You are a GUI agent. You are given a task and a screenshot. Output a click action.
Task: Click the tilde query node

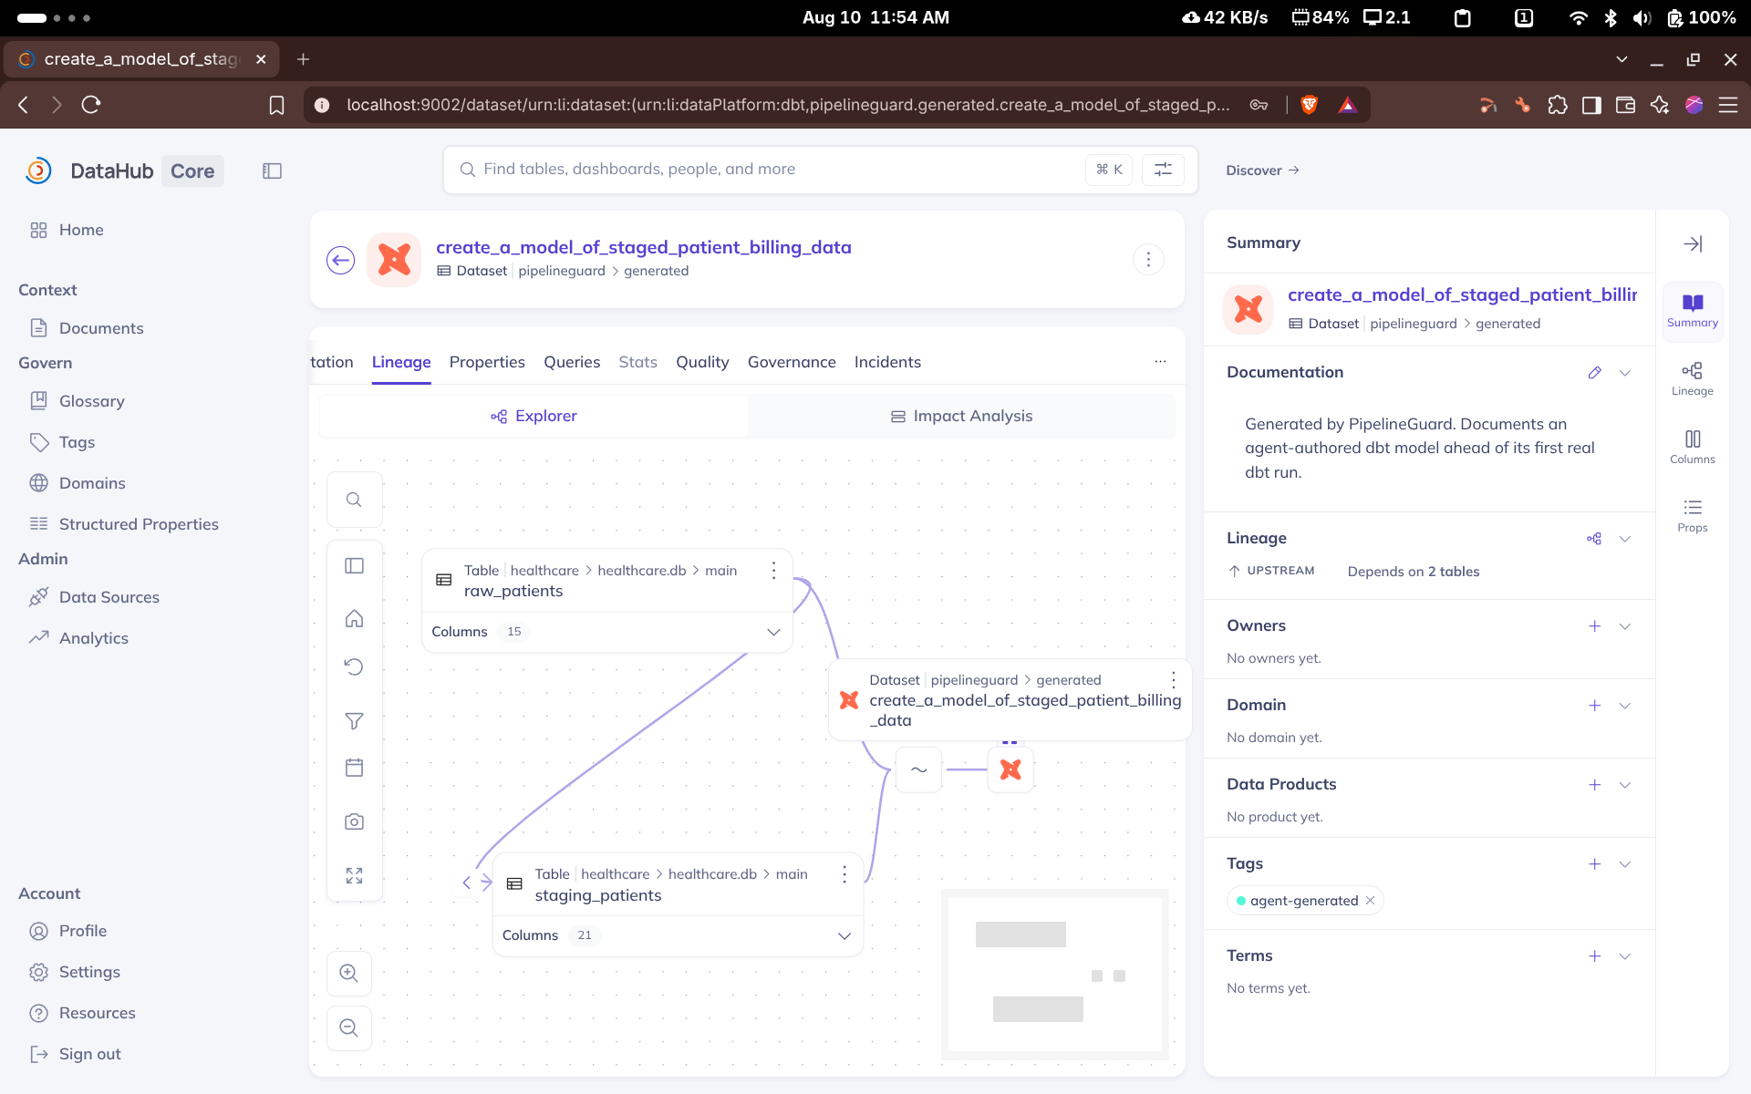coord(918,769)
